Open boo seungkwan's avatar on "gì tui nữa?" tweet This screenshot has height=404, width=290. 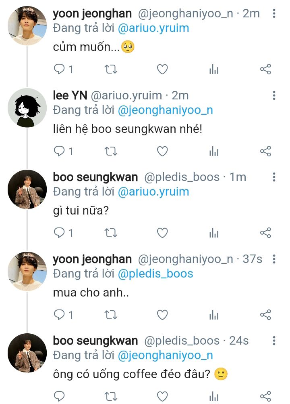click(x=27, y=189)
